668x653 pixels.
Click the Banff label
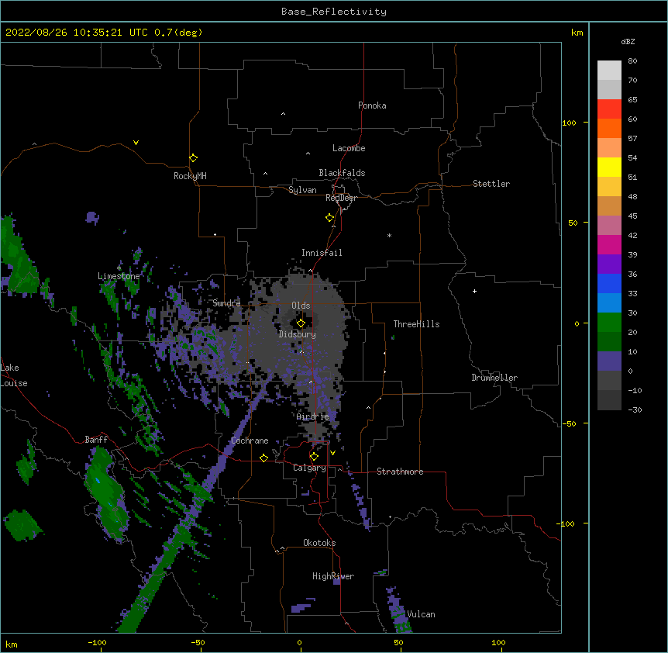[x=96, y=440]
